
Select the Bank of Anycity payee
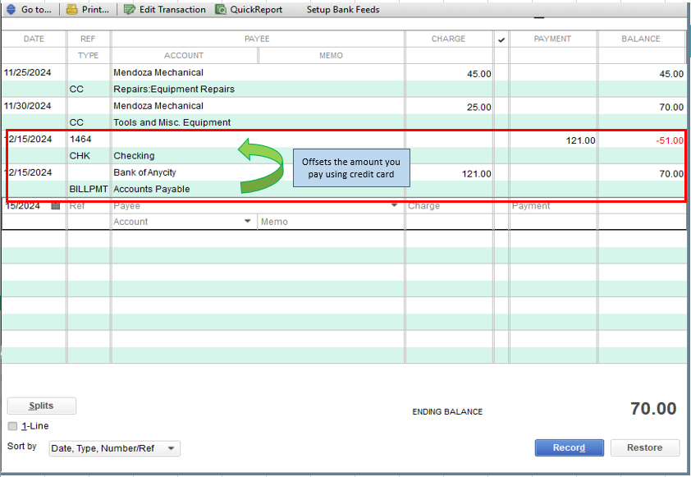(144, 172)
